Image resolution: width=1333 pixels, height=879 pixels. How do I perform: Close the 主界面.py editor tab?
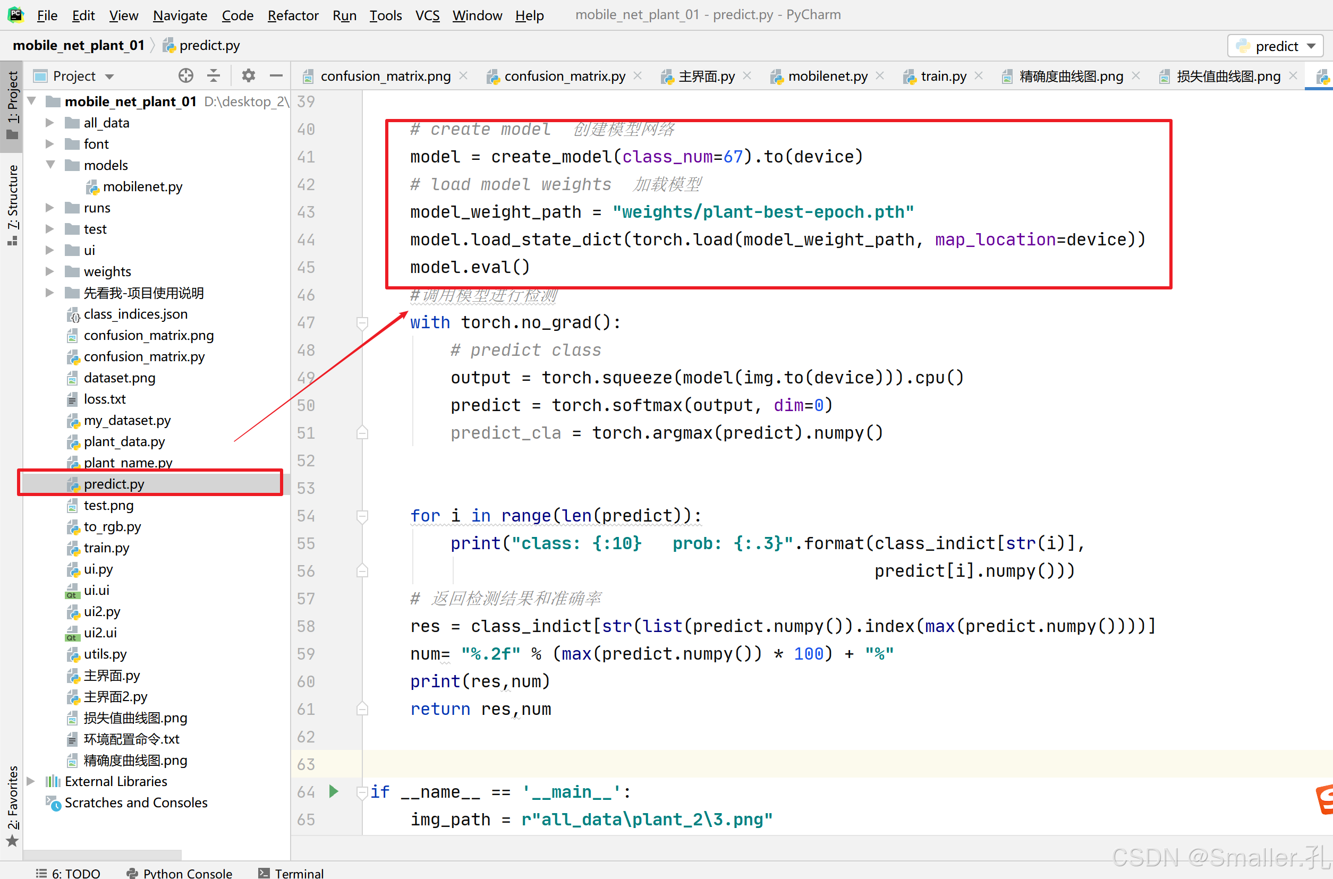pyautogui.click(x=747, y=75)
